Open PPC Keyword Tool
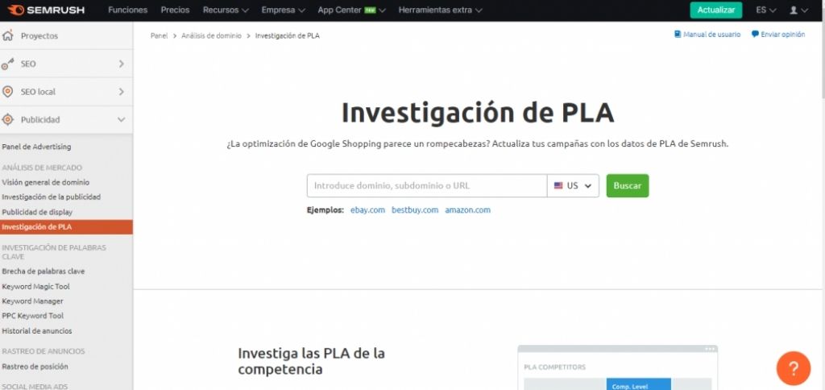This screenshot has height=390, width=825. 32,316
